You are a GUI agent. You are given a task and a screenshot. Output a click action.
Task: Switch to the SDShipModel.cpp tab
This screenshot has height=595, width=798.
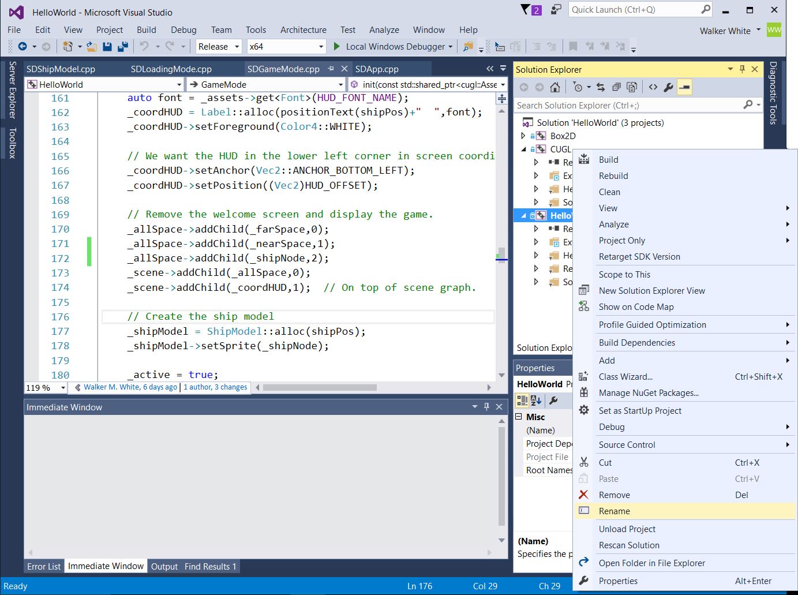pos(61,69)
